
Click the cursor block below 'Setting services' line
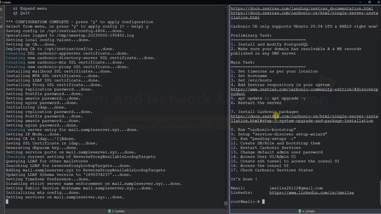[7, 202]
